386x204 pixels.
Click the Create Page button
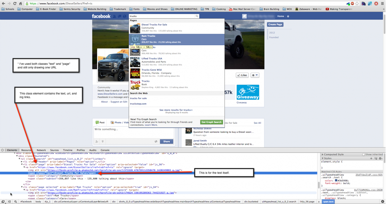pos(275,24)
